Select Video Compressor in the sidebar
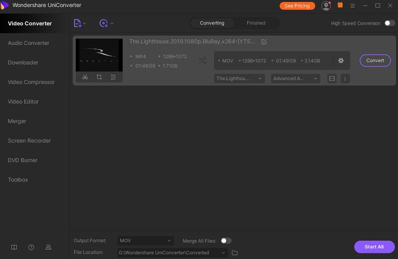This screenshot has height=259, width=398. click(31, 82)
